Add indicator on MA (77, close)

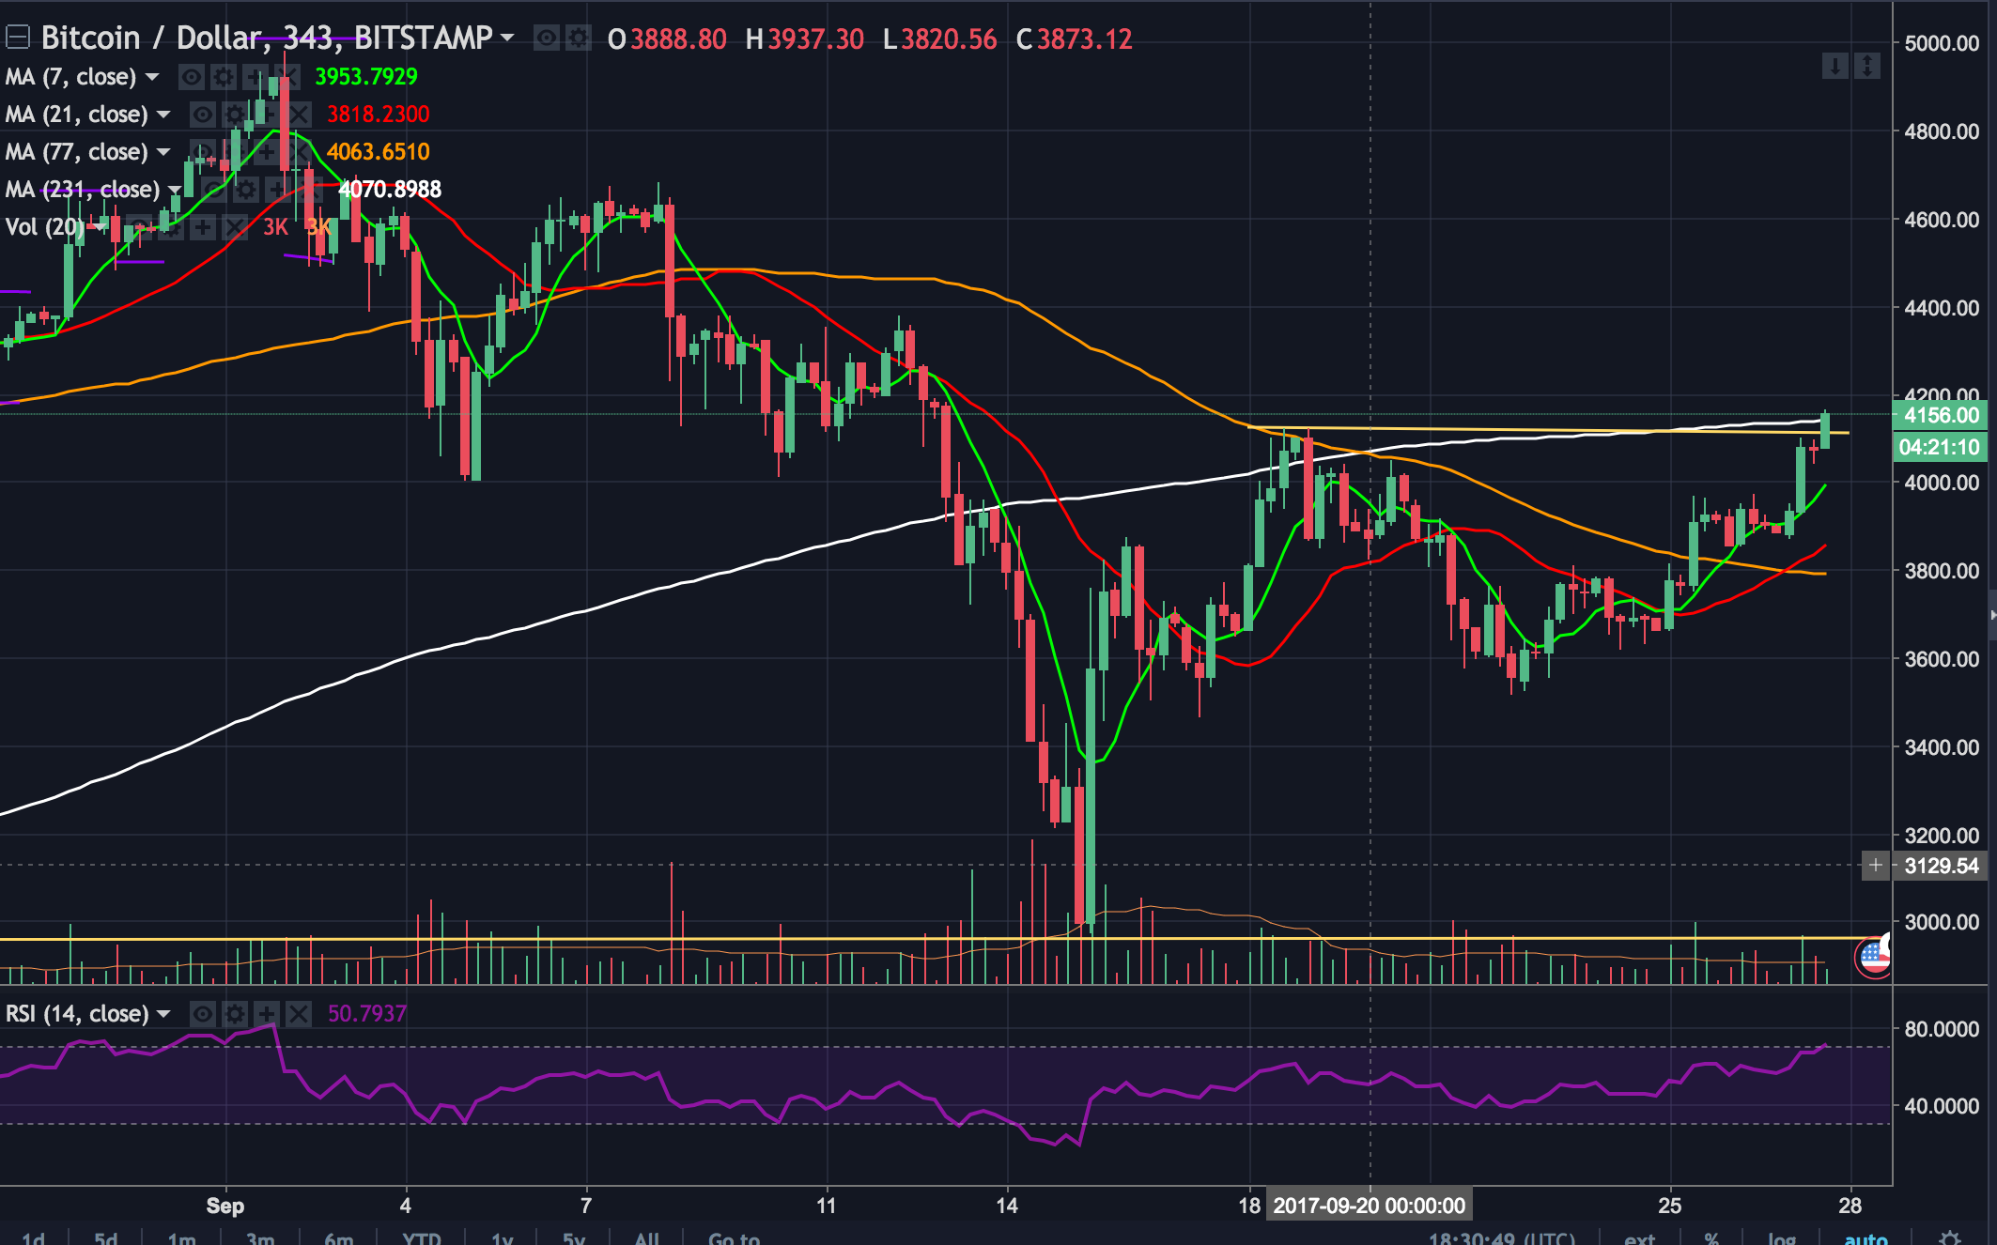click(266, 152)
